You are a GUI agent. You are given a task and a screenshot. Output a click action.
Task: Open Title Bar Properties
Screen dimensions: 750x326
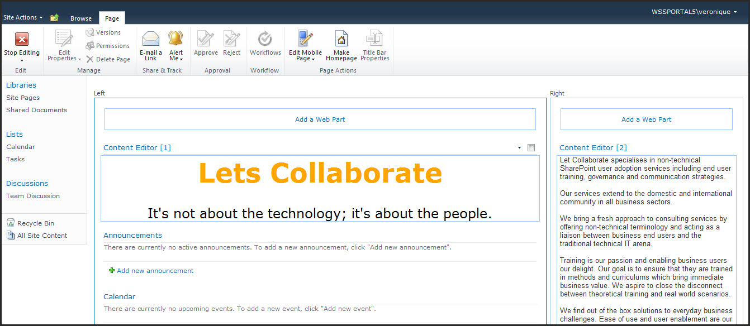(x=374, y=39)
